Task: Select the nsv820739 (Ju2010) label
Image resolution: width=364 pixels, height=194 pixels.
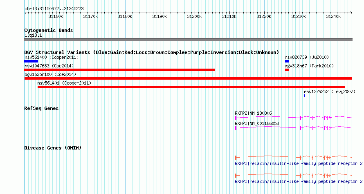Action: point(307,57)
